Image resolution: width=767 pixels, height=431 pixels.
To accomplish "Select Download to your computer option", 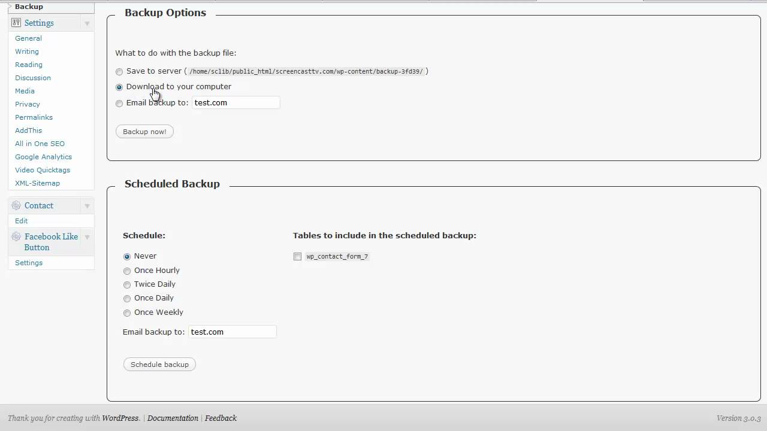I will pyautogui.click(x=119, y=87).
